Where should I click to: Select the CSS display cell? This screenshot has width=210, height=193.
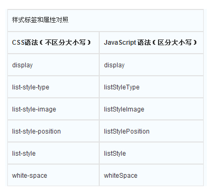(54, 65)
